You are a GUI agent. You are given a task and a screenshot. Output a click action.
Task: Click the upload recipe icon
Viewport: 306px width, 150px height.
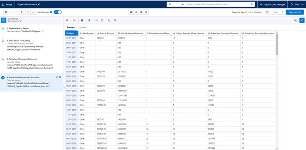coord(28,12)
